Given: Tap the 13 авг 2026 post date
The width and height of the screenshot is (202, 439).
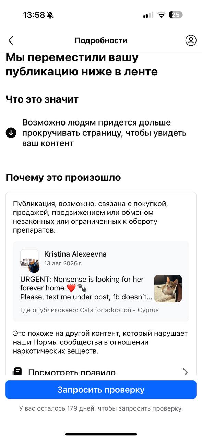Looking at the screenshot, I should 63,263.
